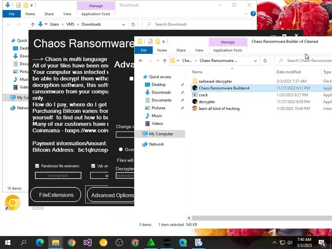Open the network status tray icon

pos(282,243)
